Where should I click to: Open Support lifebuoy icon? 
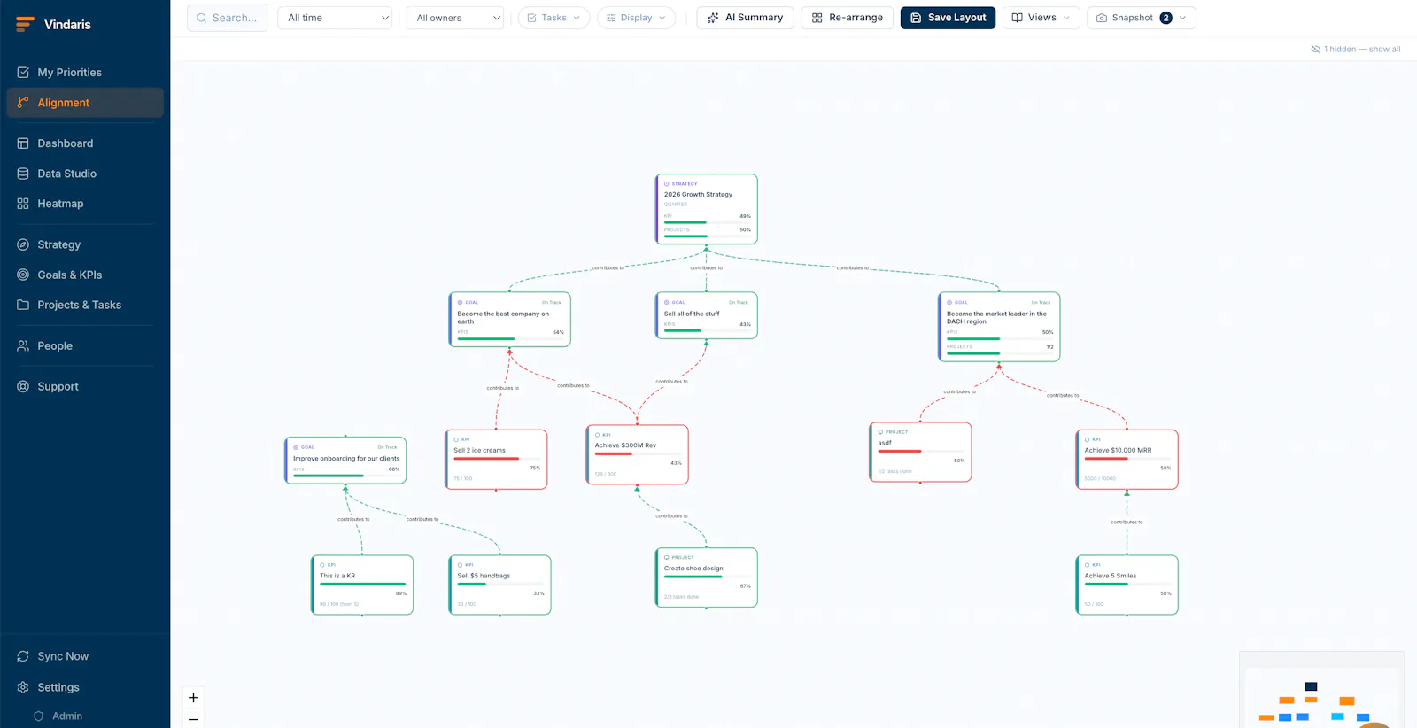23,386
